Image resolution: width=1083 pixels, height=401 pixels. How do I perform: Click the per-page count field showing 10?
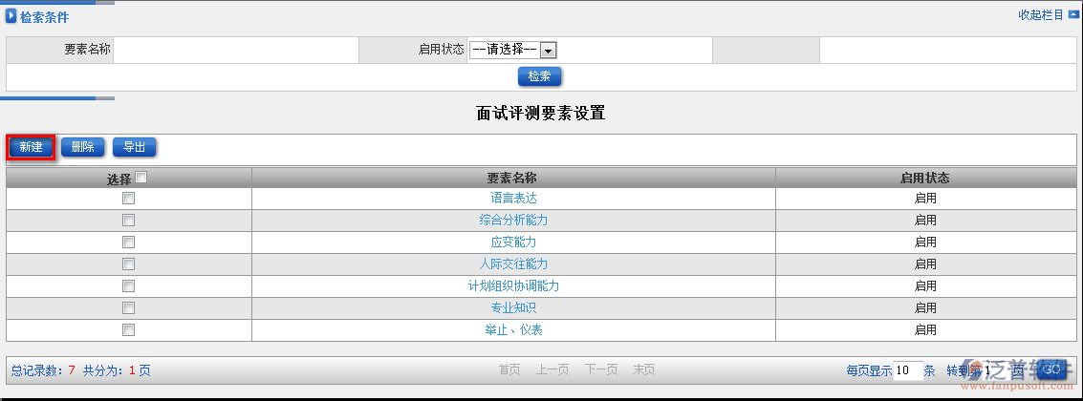pyautogui.click(x=907, y=370)
